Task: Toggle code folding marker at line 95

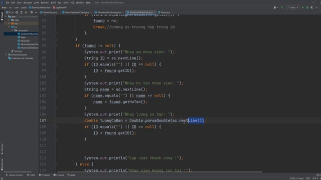Action: coord(55,45)
